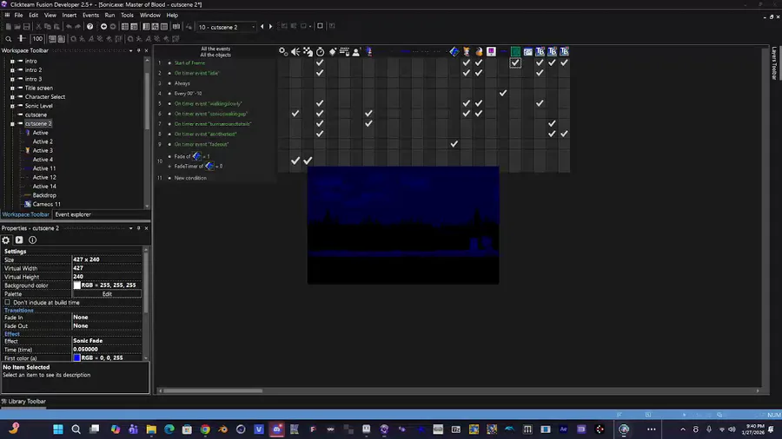This screenshot has width=782, height=439.
Task: Open the Tools menu
Action: click(x=127, y=16)
